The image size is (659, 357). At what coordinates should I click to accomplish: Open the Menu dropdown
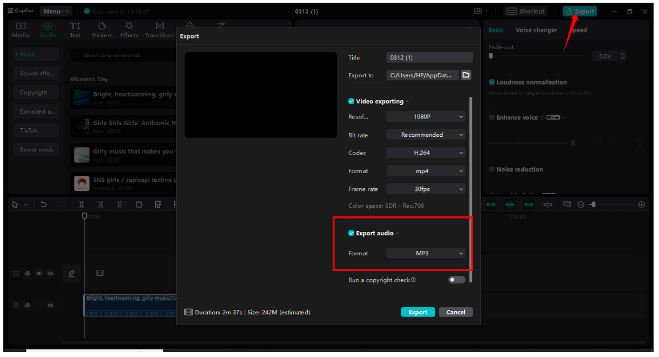tap(56, 11)
